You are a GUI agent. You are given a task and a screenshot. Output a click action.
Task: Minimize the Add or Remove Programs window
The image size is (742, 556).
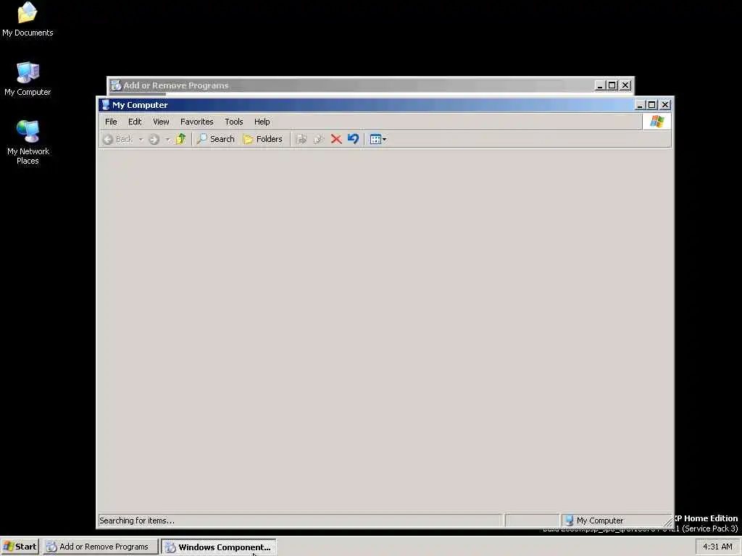coord(599,85)
